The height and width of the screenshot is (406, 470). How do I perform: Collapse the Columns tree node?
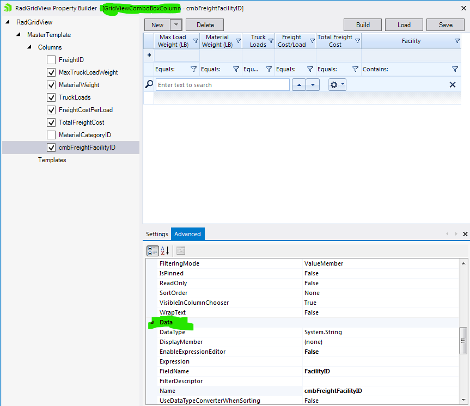click(29, 47)
